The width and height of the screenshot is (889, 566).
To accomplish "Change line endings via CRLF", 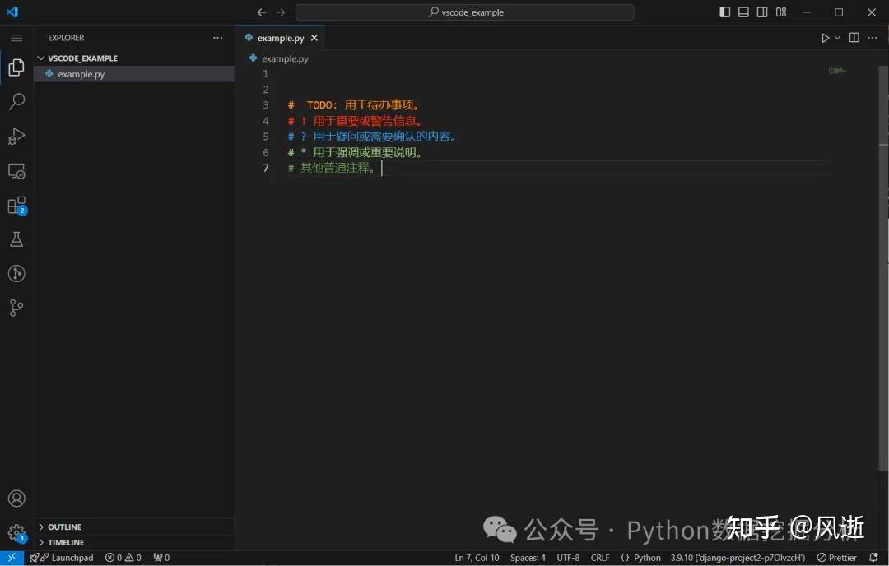I will coord(600,558).
